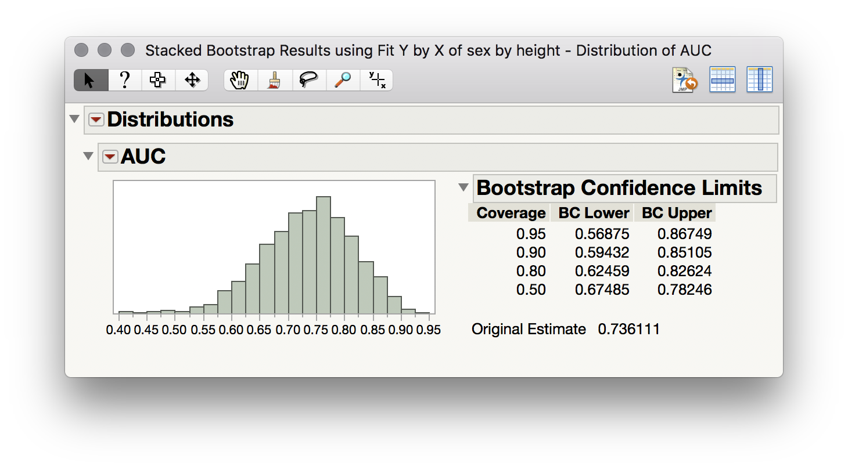
Task: Select the Grabber hand tool
Action: 240,79
